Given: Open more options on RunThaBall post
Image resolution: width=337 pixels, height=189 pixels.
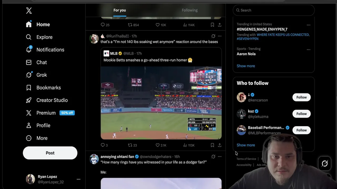Looking at the screenshot, I should click(220, 36).
